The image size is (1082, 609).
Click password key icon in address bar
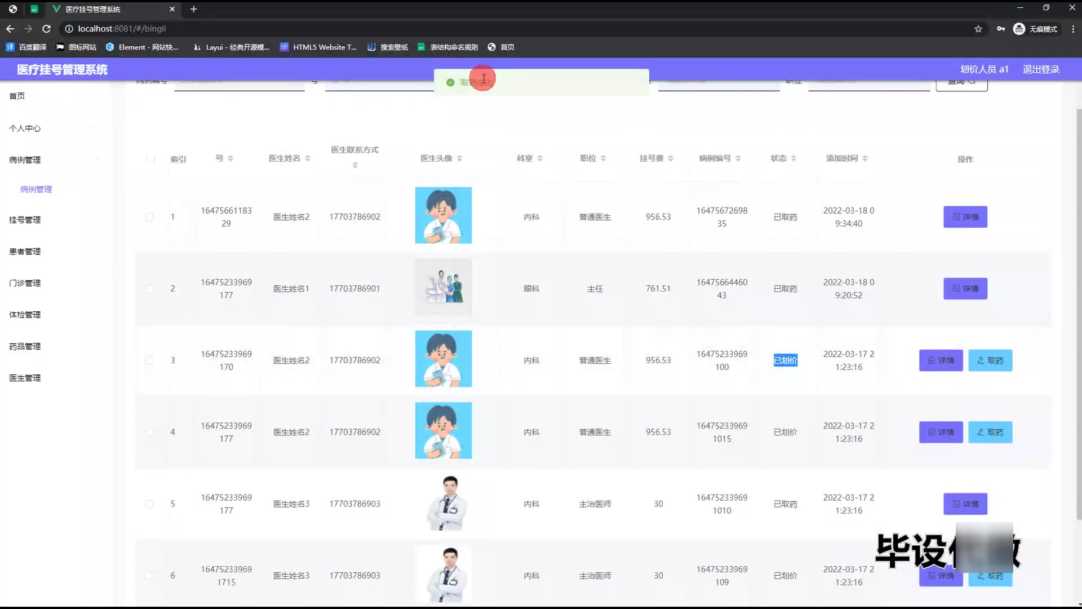click(1001, 29)
